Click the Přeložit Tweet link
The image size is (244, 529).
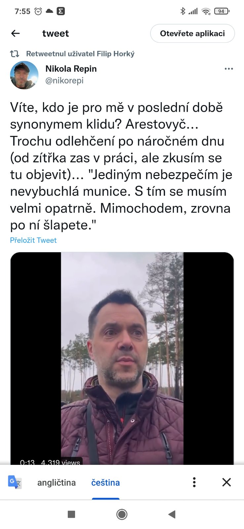pyautogui.click(x=33, y=240)
